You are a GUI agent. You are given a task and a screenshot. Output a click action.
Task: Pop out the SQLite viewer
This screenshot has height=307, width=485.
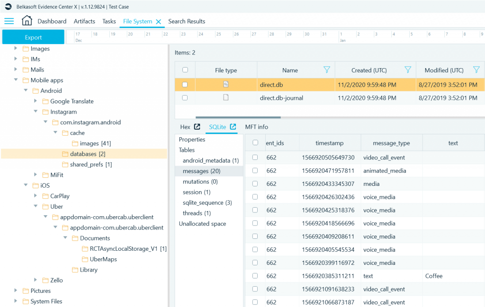[x=233, y=127]
